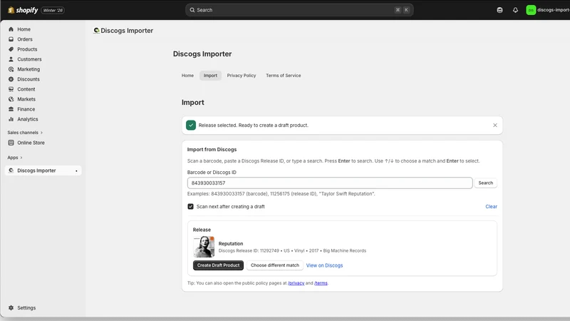Open the Content section
This screenshot has height=321, width=570.
pos(26,89)
